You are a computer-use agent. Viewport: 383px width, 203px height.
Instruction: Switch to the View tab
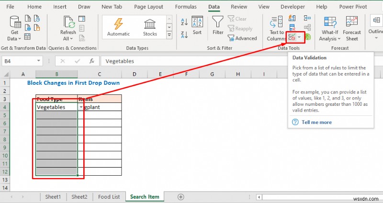click(x=264, y=7)
